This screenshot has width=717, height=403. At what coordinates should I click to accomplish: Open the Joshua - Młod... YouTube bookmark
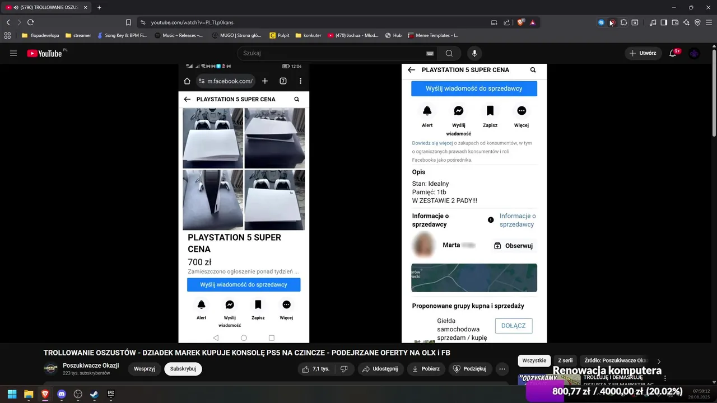click(353, 35)
